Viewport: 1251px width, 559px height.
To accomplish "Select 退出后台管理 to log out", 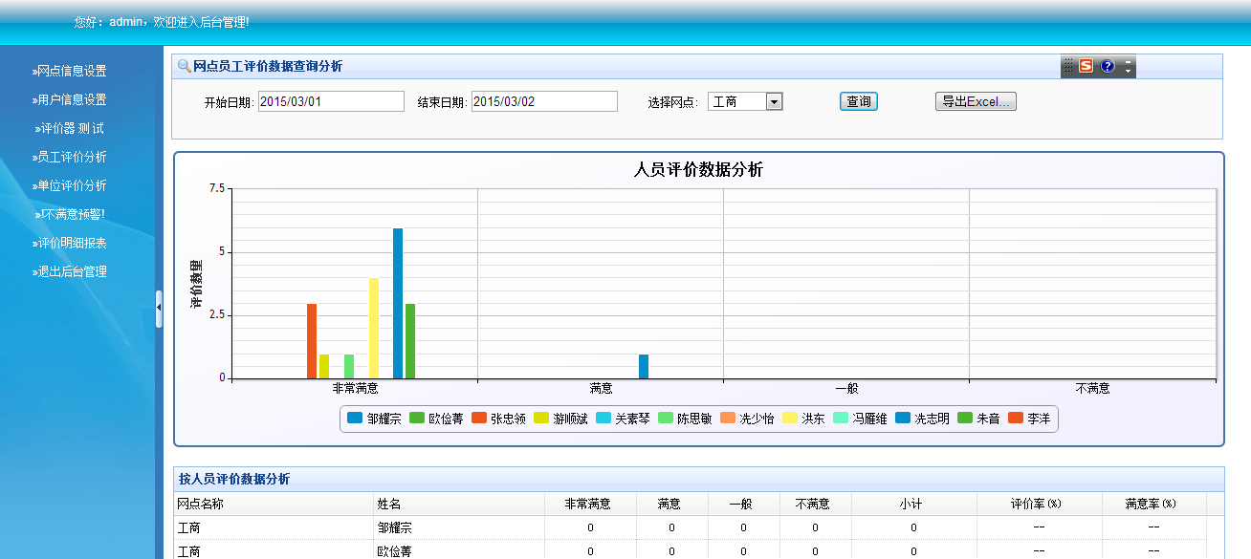I will (x=70, y=271).
